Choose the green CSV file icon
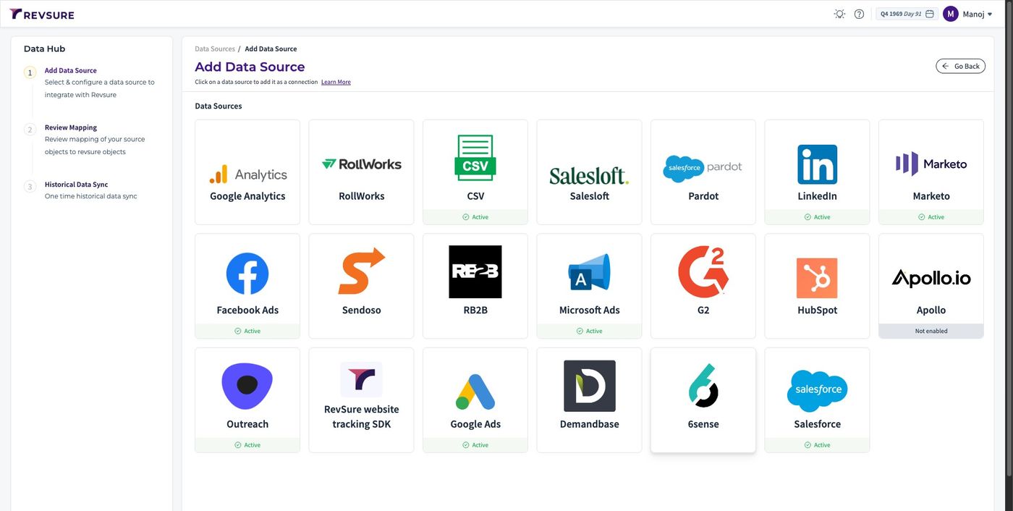 click(x=475, y=158)
